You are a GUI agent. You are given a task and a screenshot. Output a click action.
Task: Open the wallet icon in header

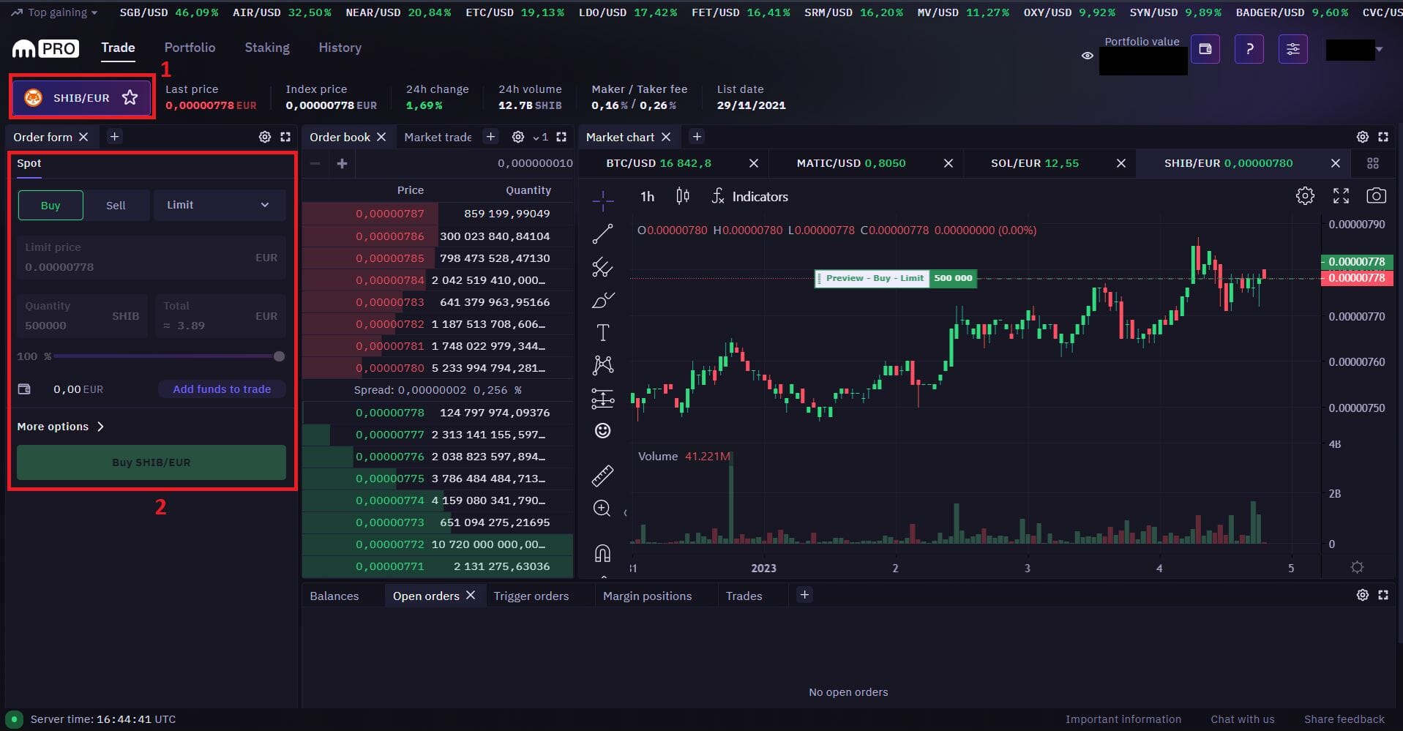pos(1205,49)
